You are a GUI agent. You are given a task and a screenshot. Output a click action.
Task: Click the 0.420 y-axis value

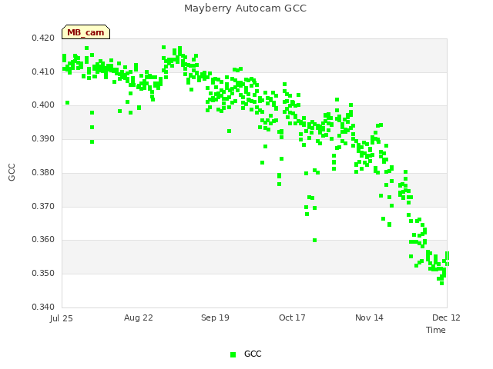click(x=43, y=38)
